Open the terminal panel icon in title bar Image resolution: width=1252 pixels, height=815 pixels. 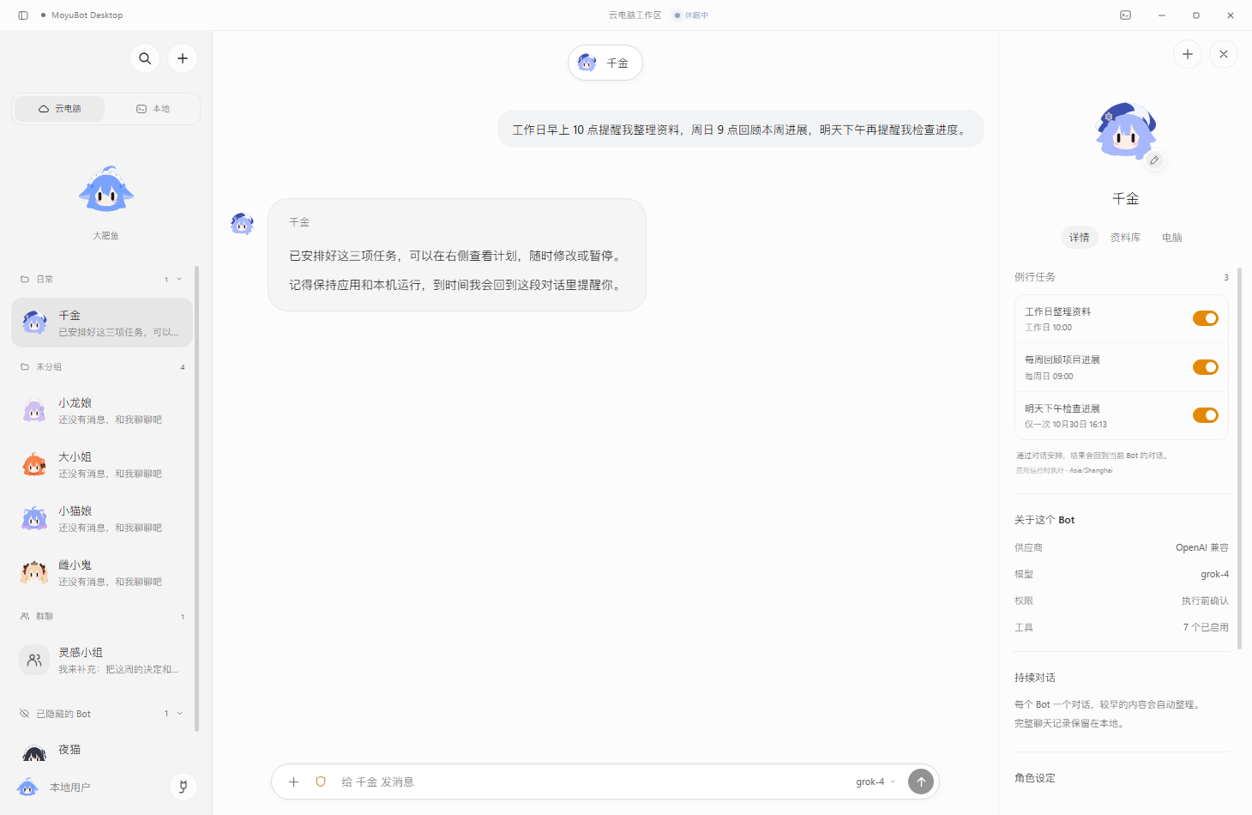(1125, 15)
